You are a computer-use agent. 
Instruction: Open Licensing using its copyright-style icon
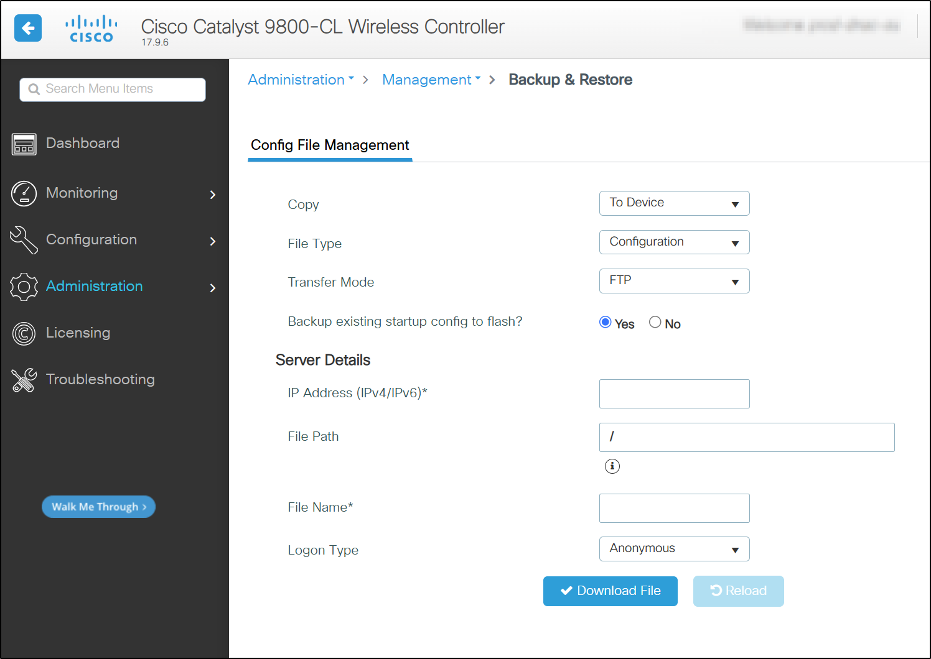(24, 333)
